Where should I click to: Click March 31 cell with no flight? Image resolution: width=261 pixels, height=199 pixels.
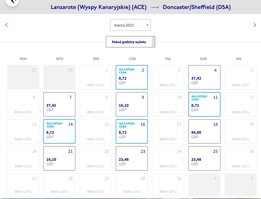[x=168, y=185]
